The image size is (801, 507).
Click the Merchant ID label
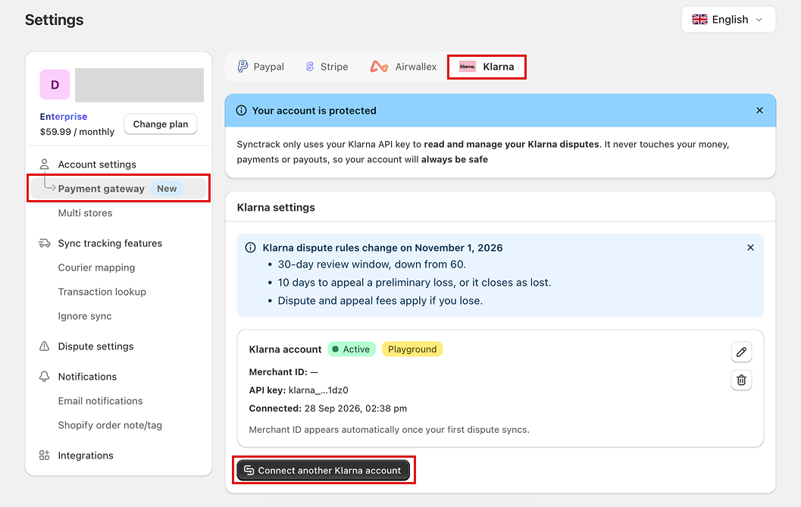[x=278, y=372]
